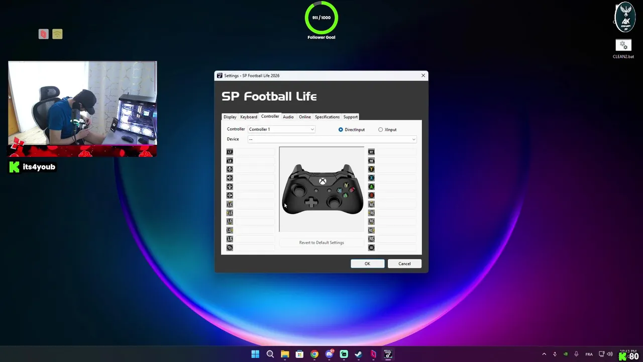
Task: Launch Google Chrome from taskbar
Action: [314, 354]
